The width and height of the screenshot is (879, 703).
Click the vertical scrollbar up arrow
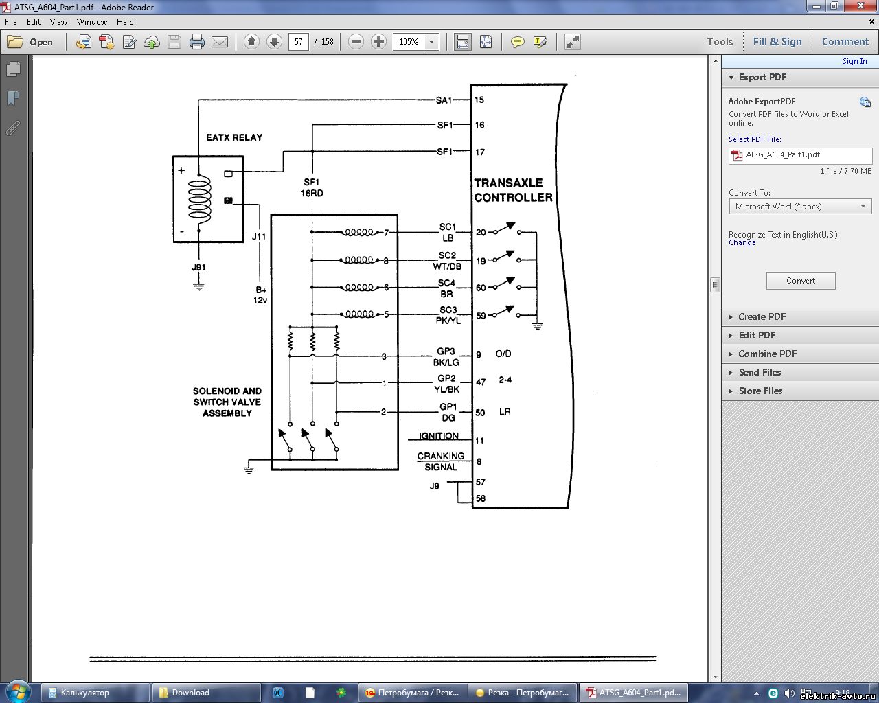715,61
